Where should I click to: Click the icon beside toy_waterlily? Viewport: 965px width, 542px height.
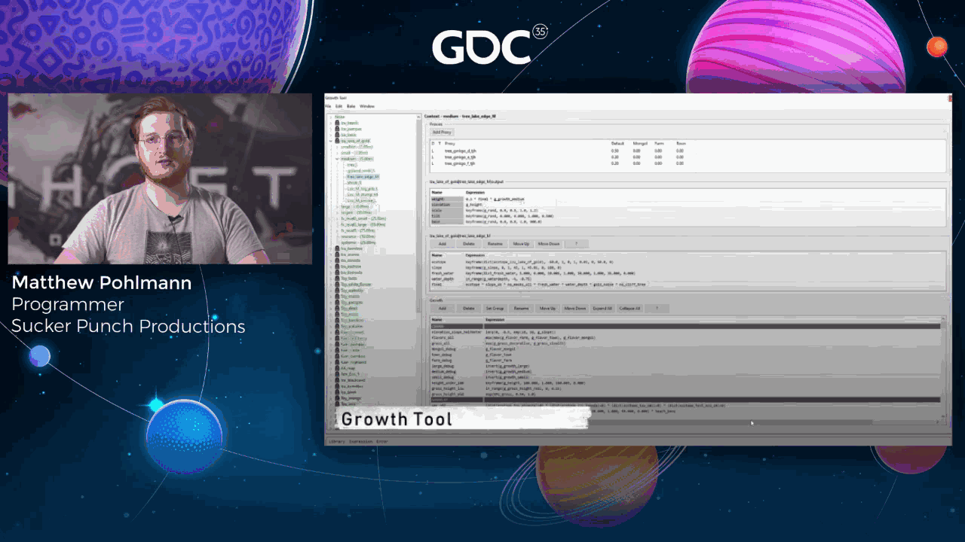(338, 291)
